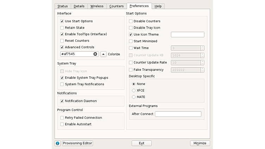Screen dimensions: 265x149
Task: Click the Use Icon Theme text field
Action: (x=187, y=35)
